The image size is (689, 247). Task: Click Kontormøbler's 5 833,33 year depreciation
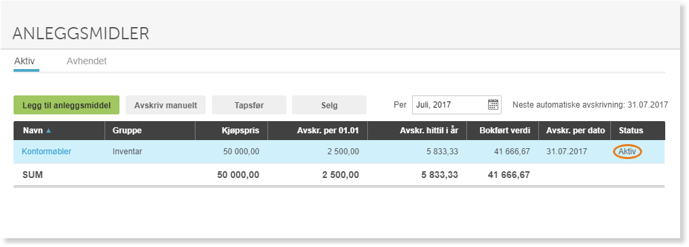coord(443,152)
